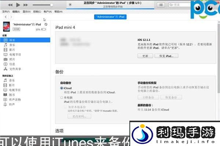This screenshot has width=220, height=146.
Task: Click the play button
Action: coord(18,5)
